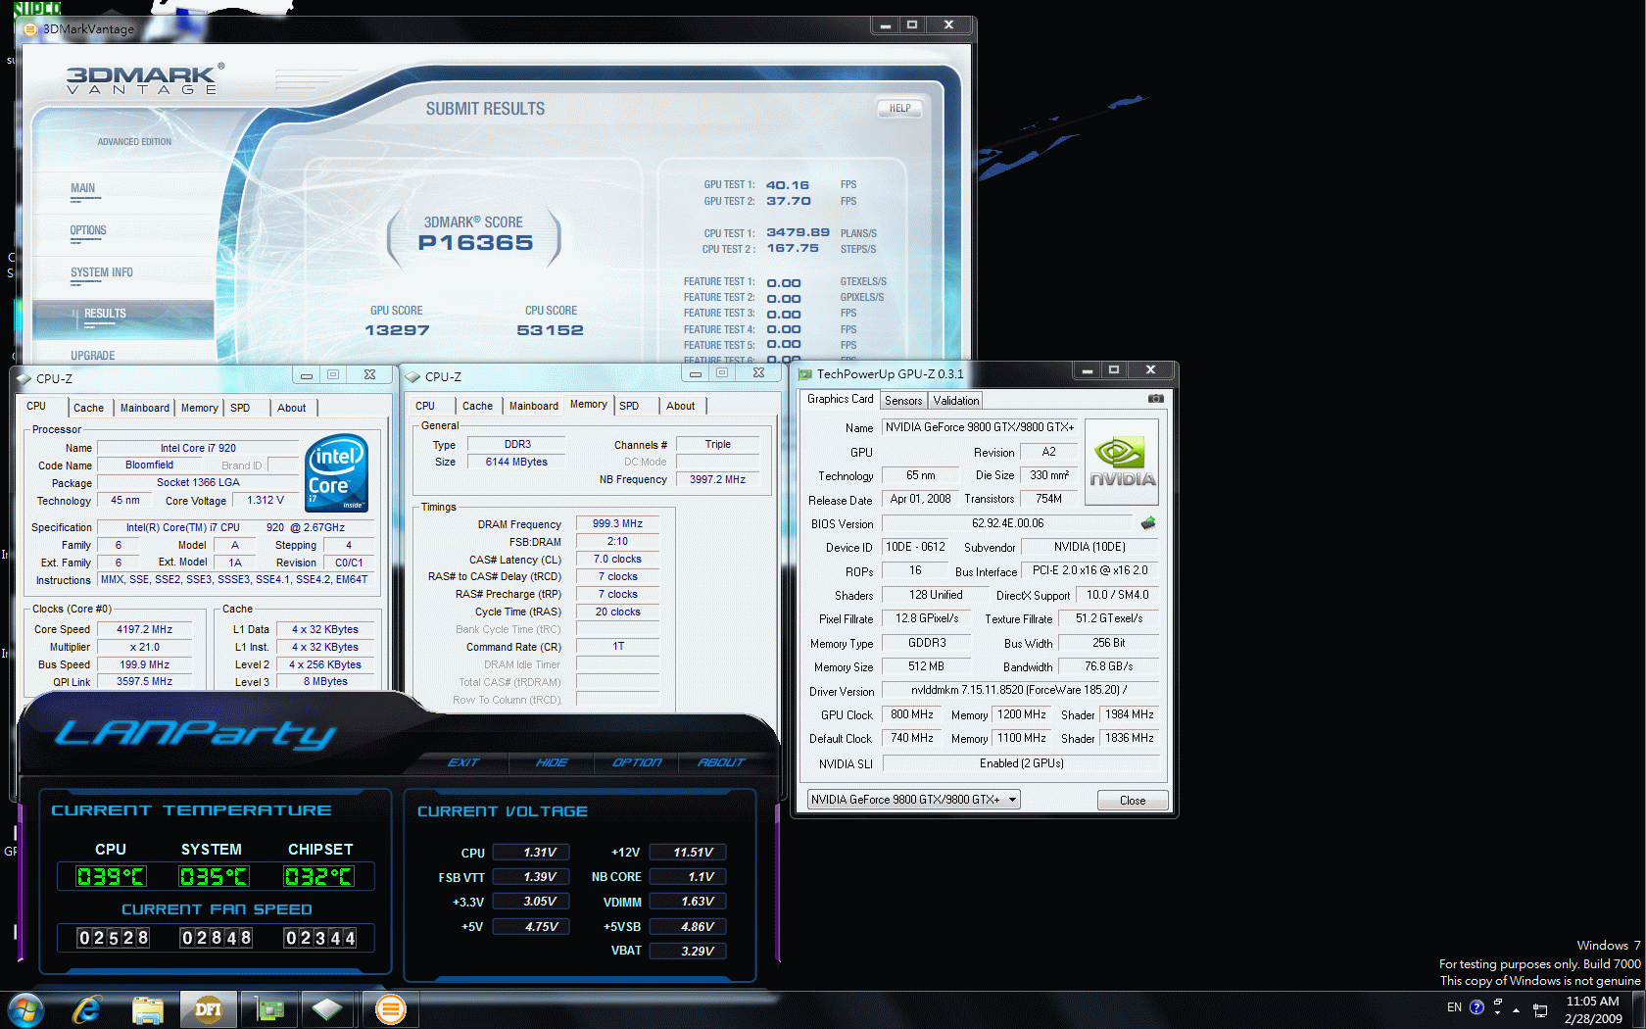Click the EN language indicator
Image resolution: width=1646 pixels, height=1029 pixels.
(x=1454, y=1007)
